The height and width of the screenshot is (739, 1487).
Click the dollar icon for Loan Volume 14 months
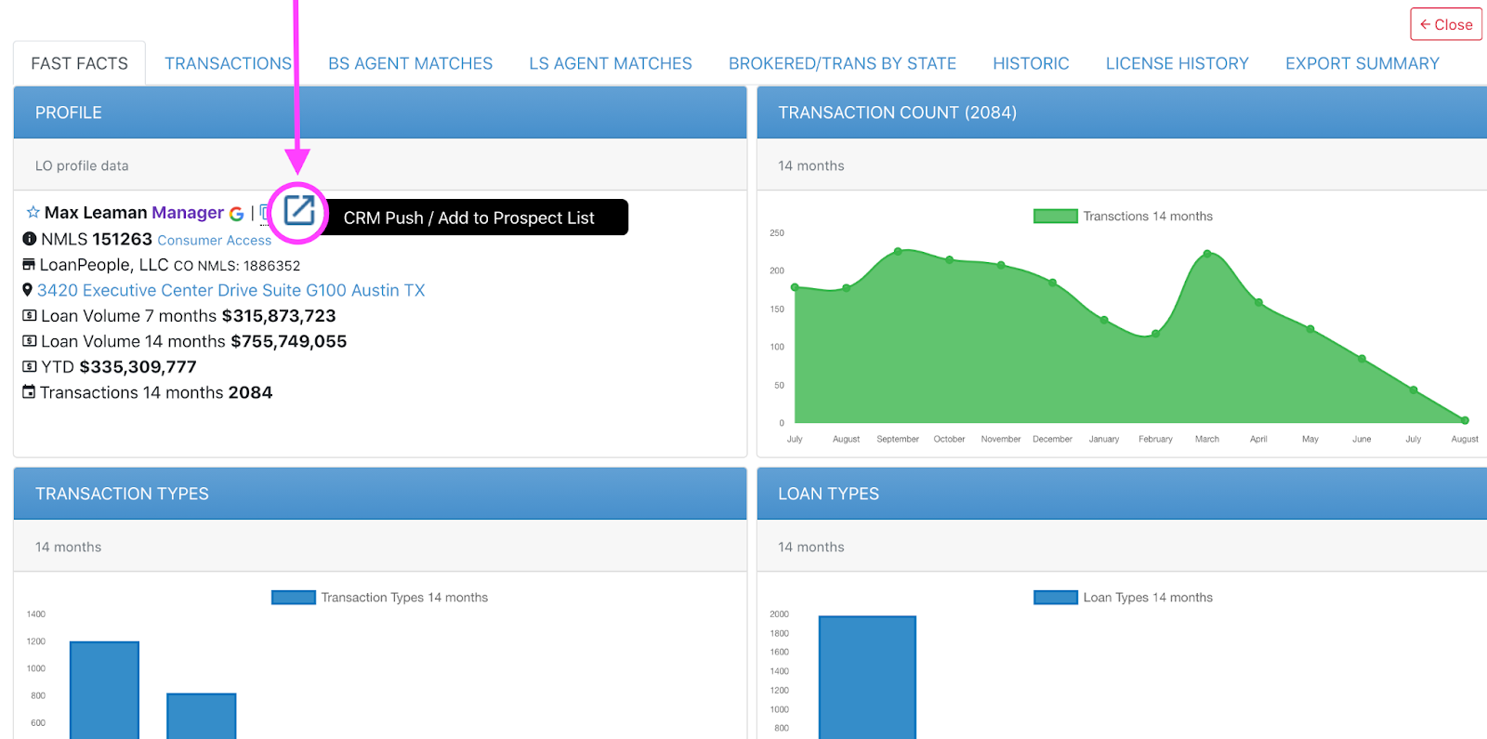coord(30,341)
